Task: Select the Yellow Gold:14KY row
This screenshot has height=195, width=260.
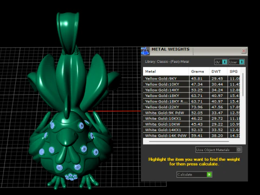Action: tap(192, 90)
